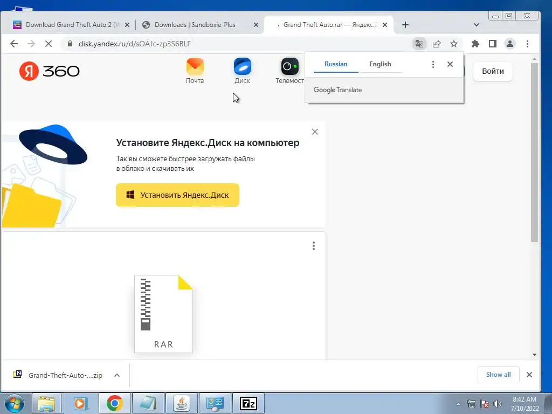The image size is (552, 414).
Task: Show hidden system tray icons
Action: pos(458,404)
